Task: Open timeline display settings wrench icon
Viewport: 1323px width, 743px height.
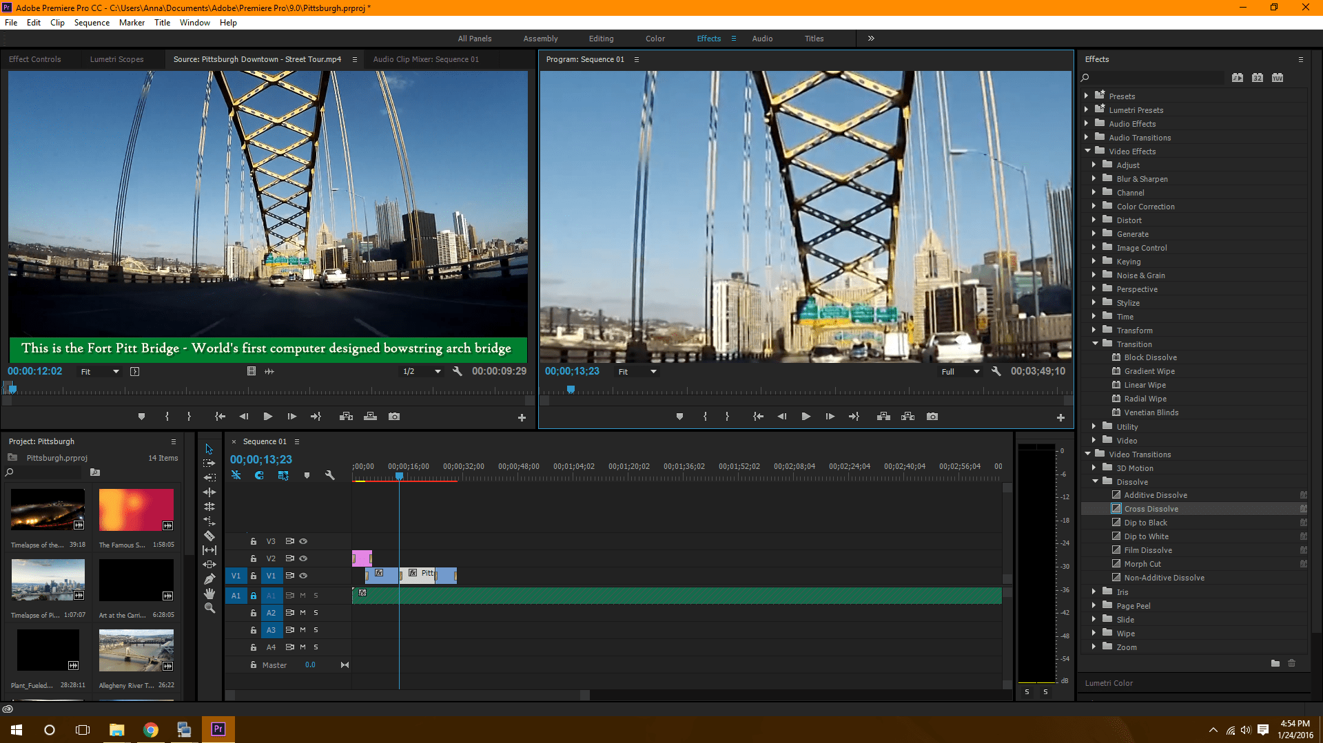Action: [329, 475]
